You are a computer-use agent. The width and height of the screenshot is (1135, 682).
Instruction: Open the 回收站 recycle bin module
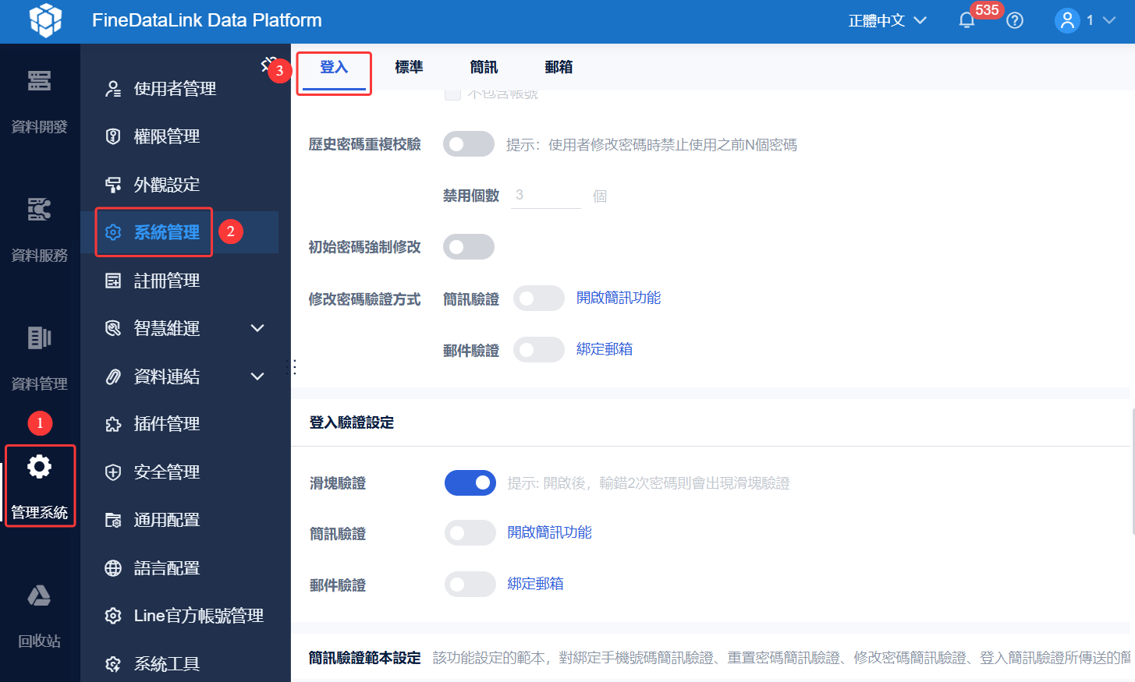40,616
